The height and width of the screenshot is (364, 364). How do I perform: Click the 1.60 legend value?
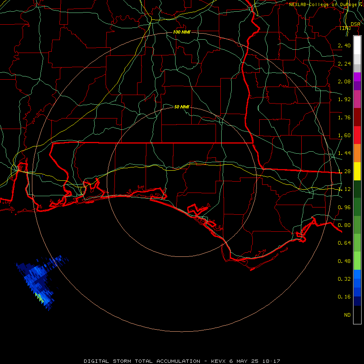click(344, 135)
